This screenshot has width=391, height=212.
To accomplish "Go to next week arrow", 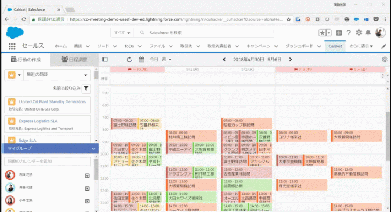I will 290,59.
